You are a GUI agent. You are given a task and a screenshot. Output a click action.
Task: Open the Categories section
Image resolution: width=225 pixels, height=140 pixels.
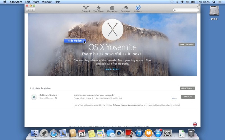click(112, 9)
